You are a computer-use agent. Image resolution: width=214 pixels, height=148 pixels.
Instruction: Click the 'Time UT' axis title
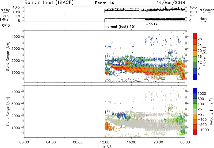[x=105, y=146]
